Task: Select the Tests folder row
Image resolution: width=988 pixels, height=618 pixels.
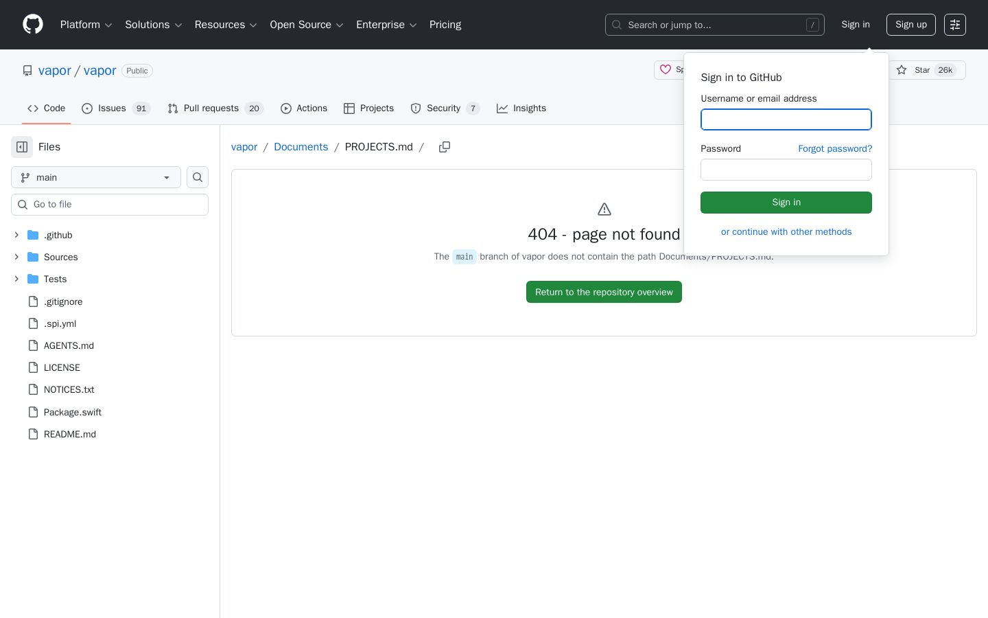Action: pyautogui.click(x=110, y=279)
